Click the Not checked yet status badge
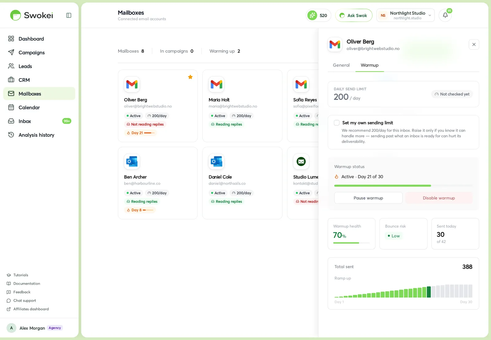Image resolution: width=491 pixels, height=340 pixels. point(452,94)
